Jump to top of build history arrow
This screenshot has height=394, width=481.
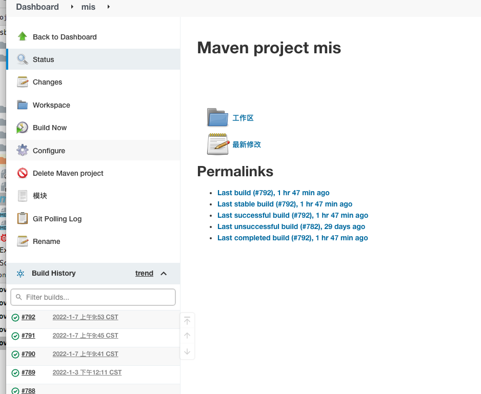click(x=187, y=321)
